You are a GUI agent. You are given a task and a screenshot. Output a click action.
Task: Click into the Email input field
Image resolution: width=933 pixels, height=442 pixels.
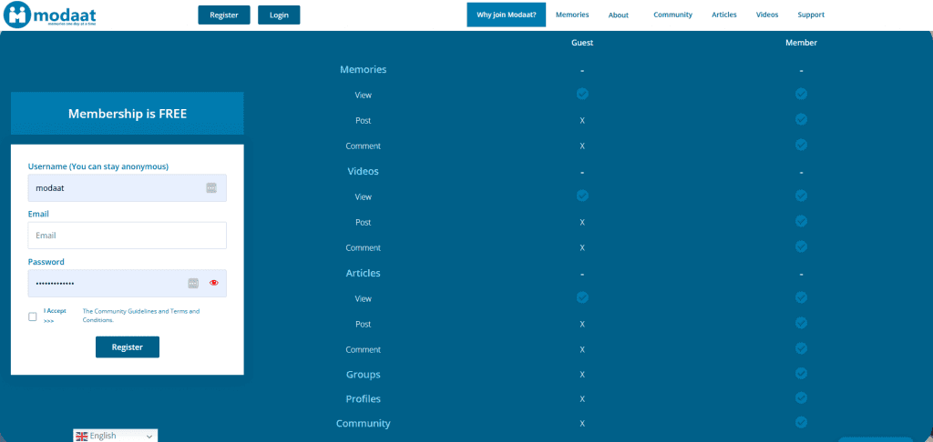pyautogui.click(x=127, y=236)
